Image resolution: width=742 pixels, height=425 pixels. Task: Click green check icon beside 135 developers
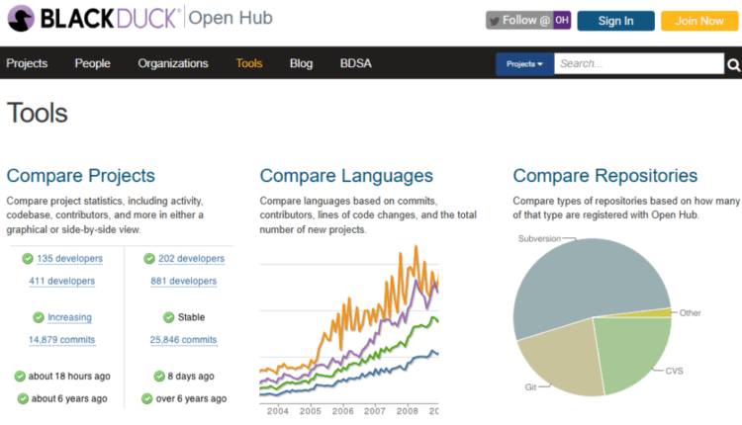28,259
